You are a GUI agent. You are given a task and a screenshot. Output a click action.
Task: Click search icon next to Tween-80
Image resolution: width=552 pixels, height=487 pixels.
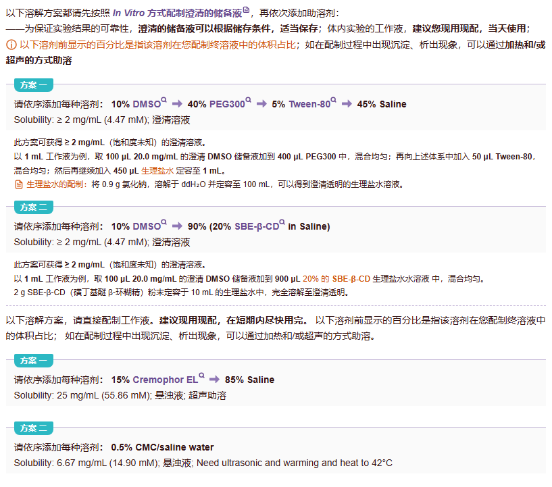333,100
